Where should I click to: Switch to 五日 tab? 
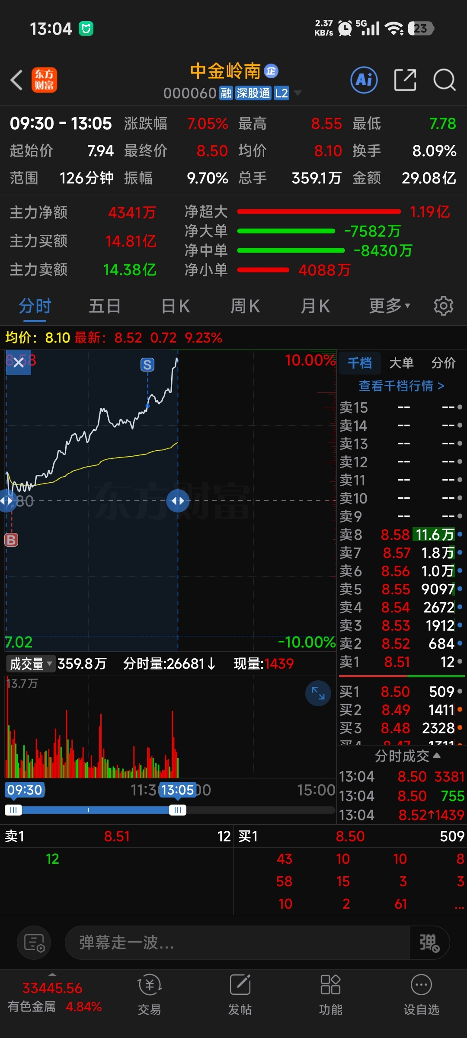point(105,306)
